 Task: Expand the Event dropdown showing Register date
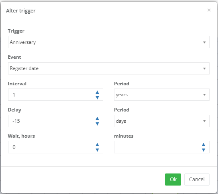pos(109,68)
